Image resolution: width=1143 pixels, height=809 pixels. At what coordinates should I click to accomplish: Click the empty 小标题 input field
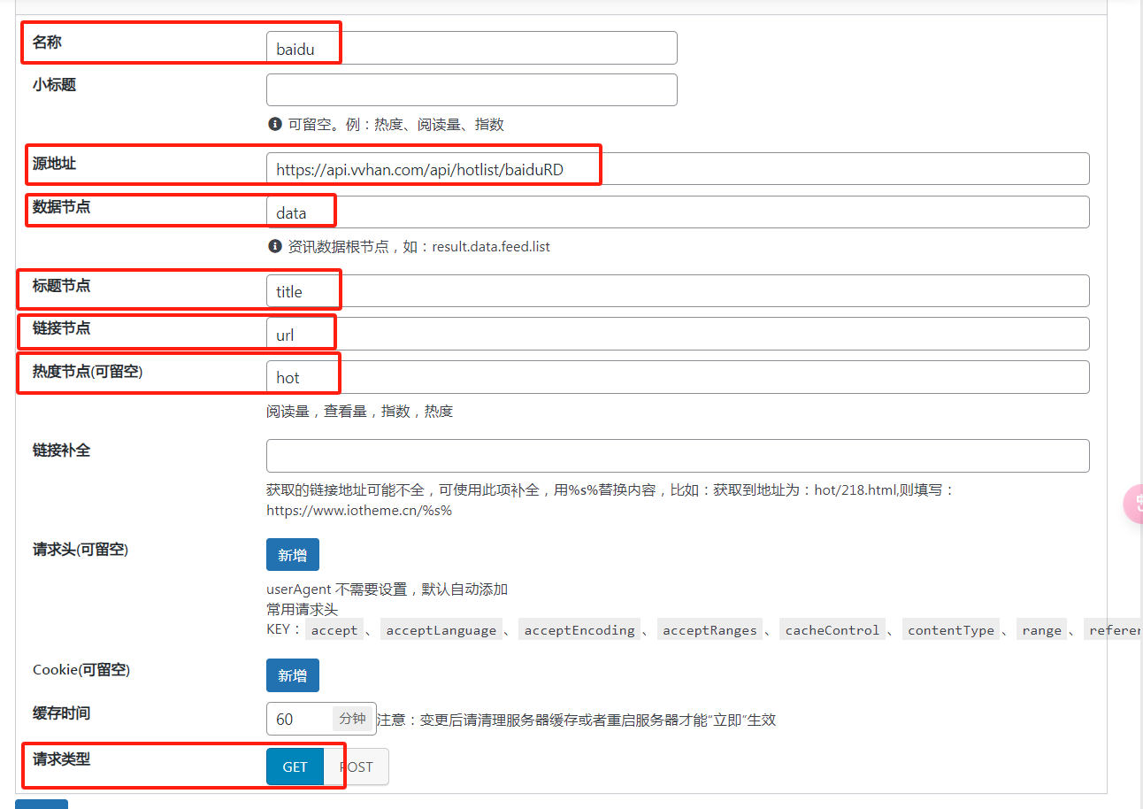[471, 90]
